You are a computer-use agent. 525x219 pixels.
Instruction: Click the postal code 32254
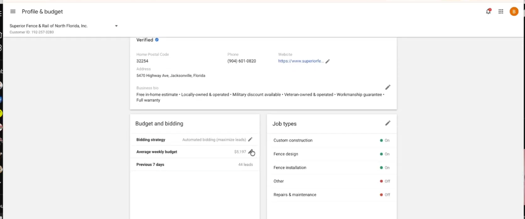coord(142,61)
